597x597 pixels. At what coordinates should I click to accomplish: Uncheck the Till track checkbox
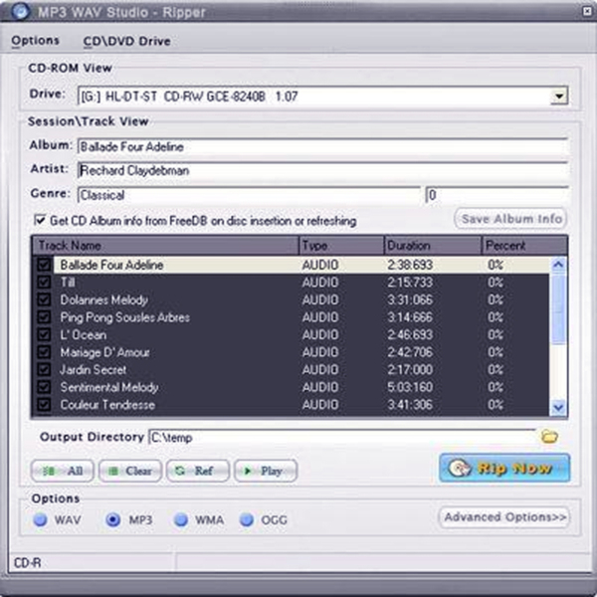click(x=44, y=283)
